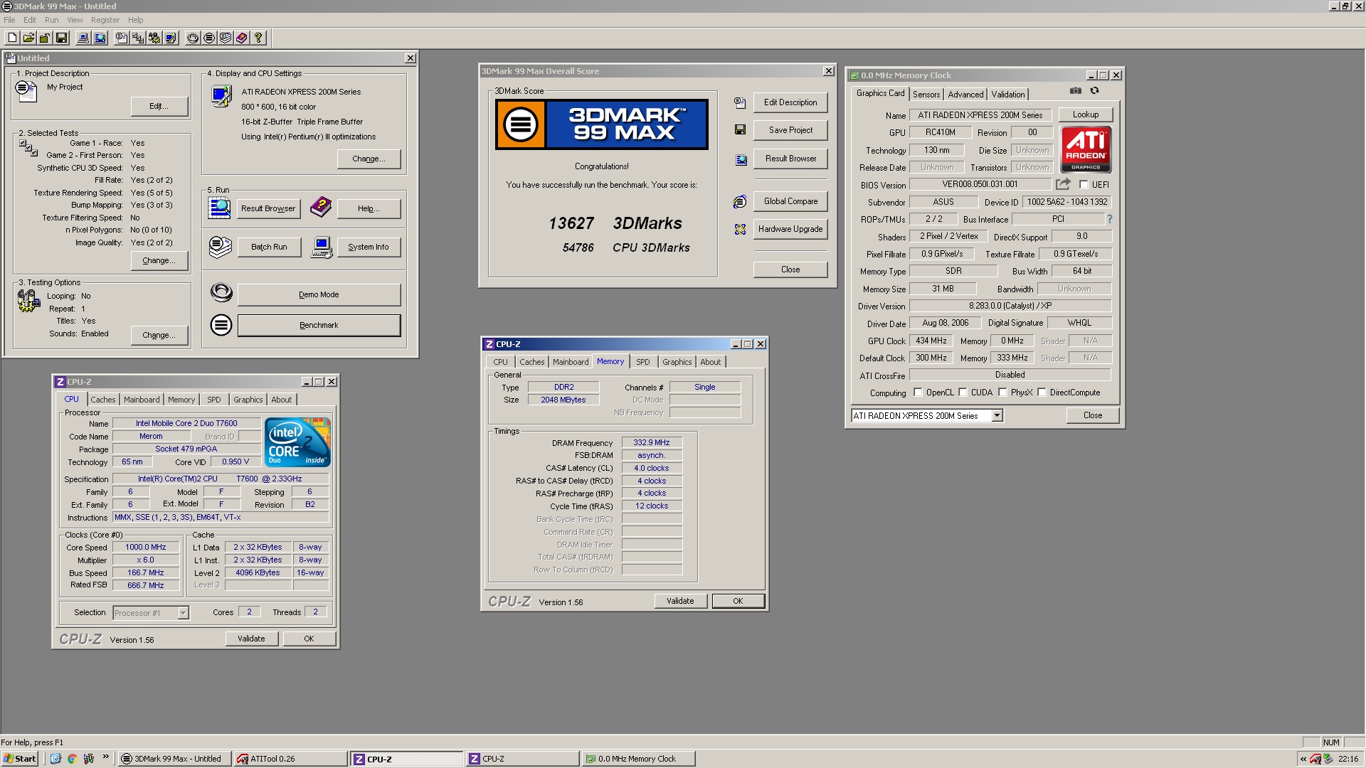Open Chrome from the quick launch bar
This screenshot has height=768, width=1366.
72,759
